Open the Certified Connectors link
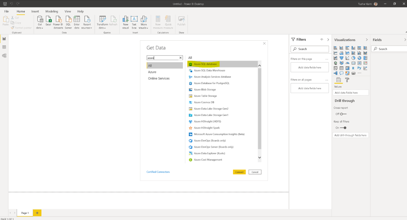 click(x=158, y=172)
